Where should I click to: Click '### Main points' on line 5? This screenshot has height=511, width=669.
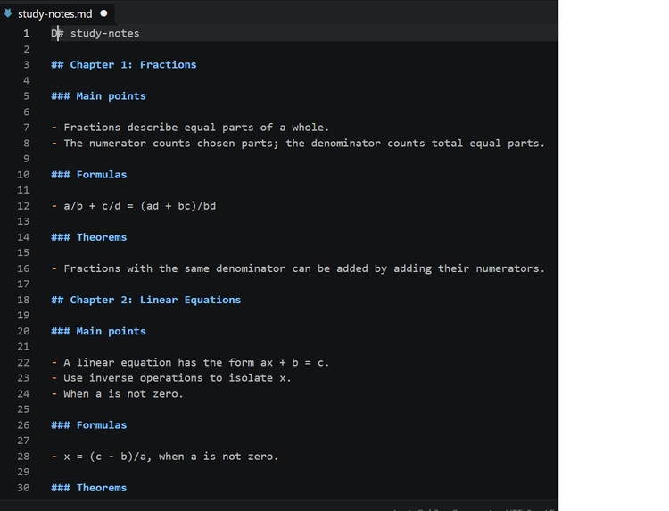98,96
